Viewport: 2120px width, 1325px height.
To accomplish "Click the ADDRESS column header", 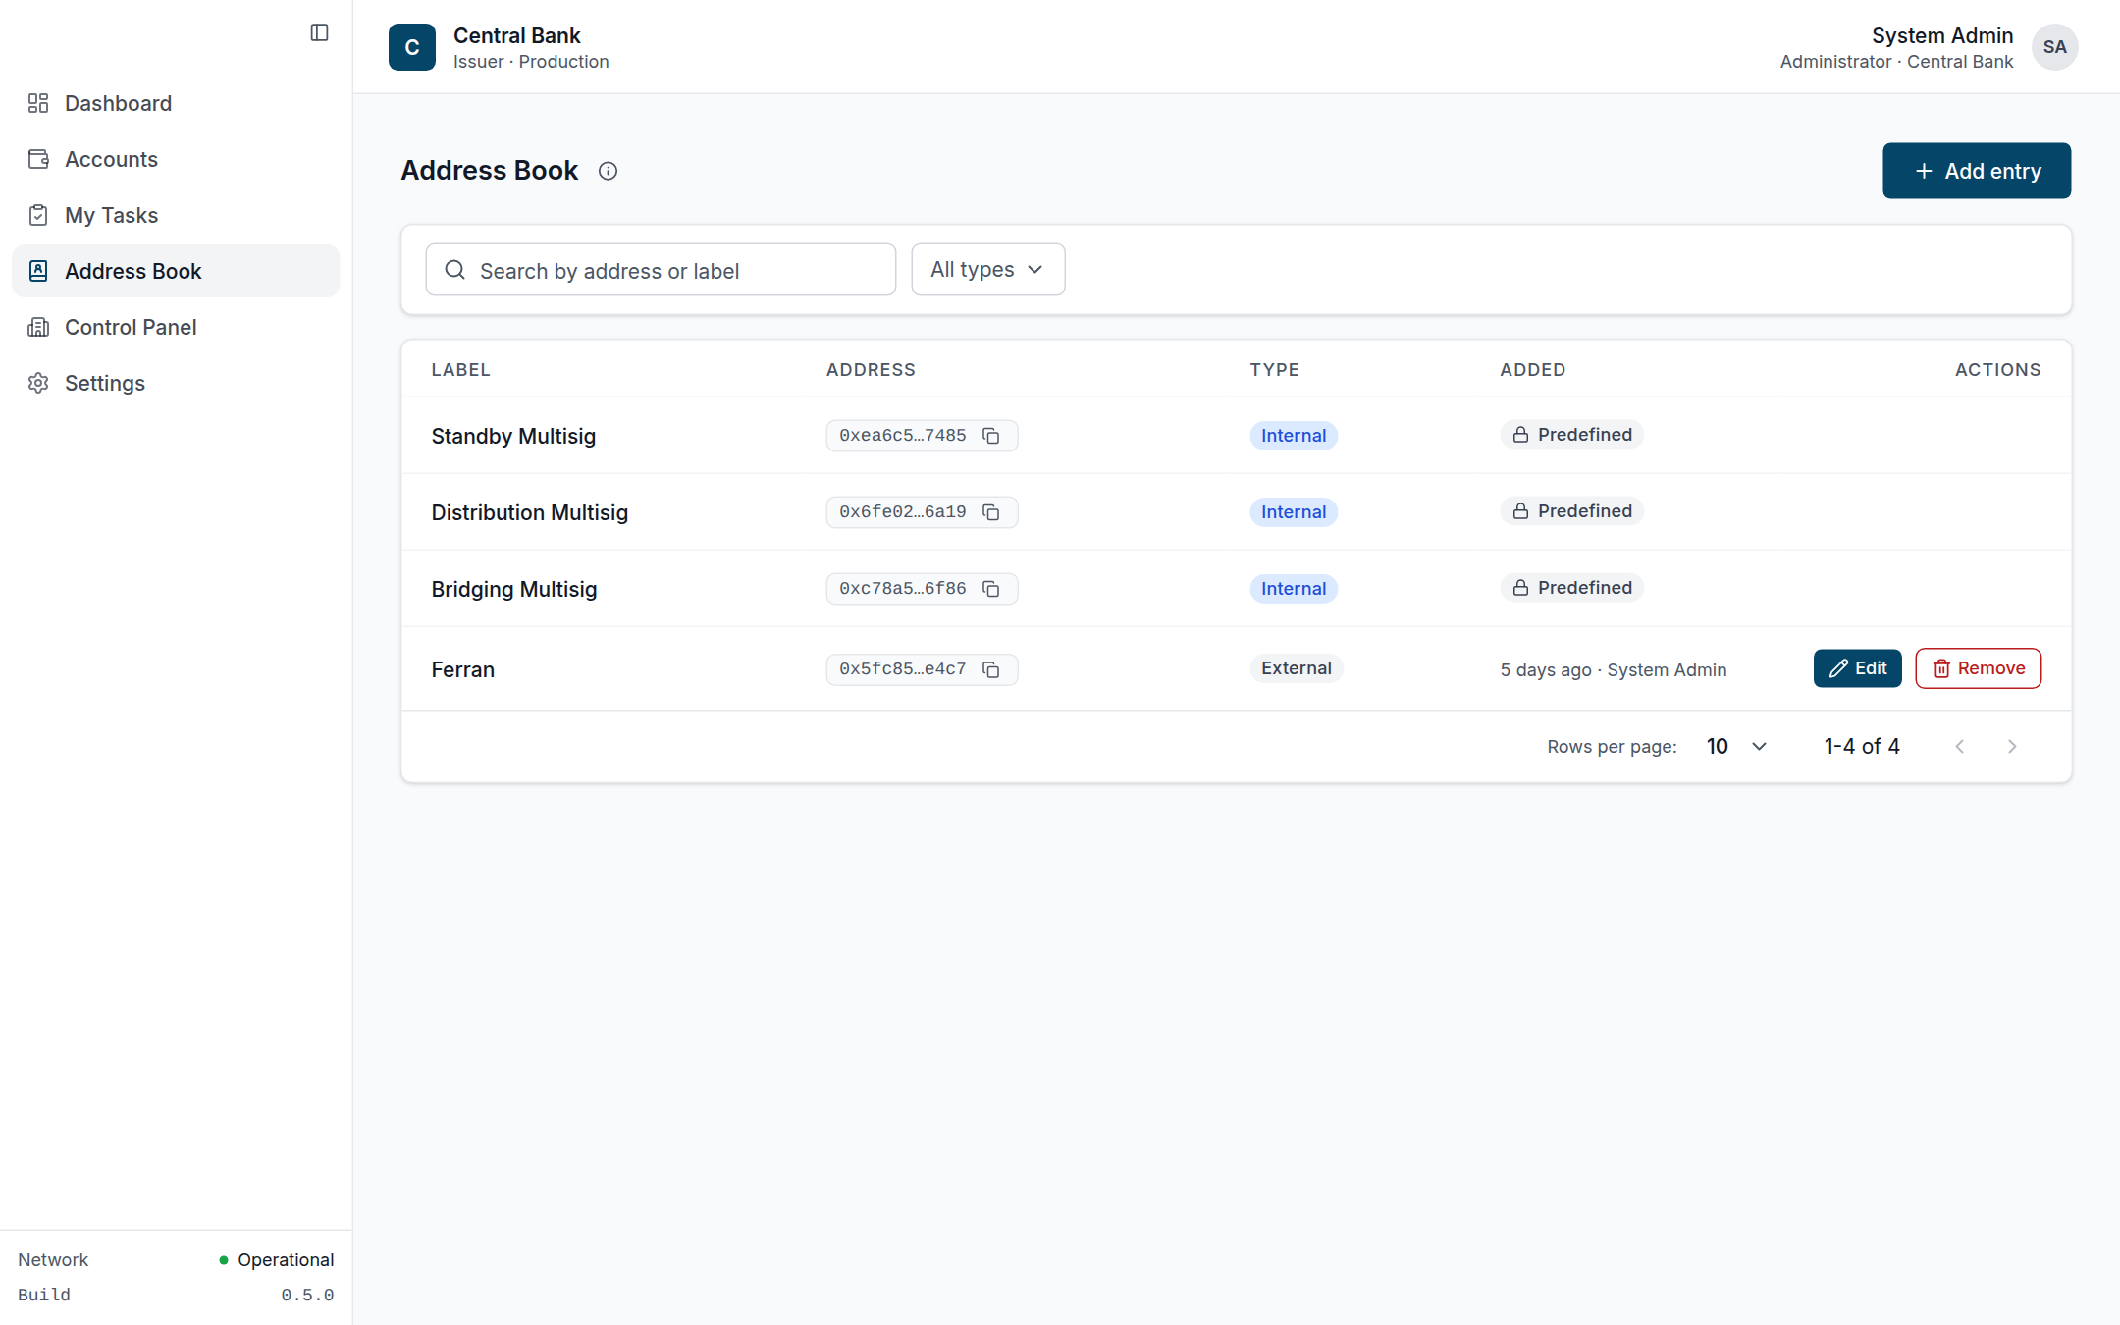I will 871,370.
